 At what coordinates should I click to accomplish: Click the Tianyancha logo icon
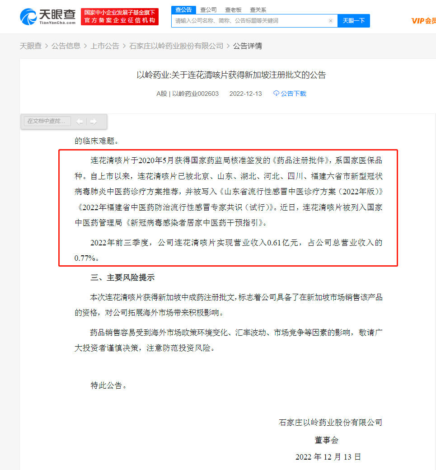[28, 17]
